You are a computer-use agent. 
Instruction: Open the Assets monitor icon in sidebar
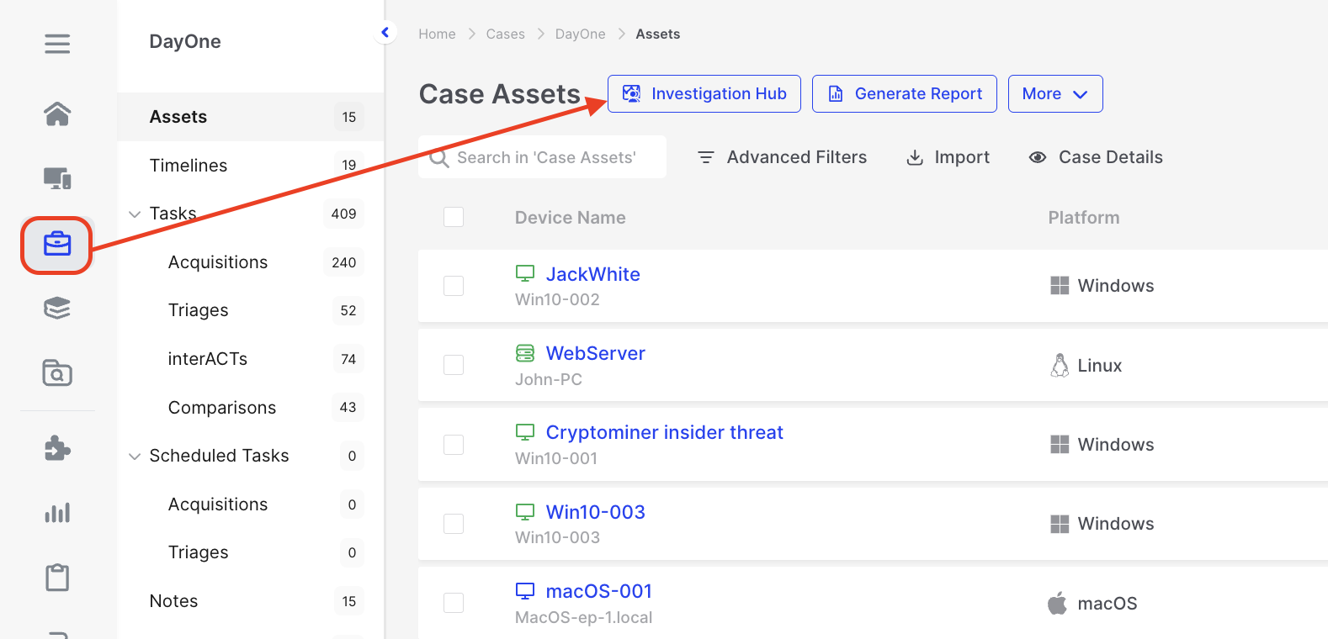pos(57,178)
